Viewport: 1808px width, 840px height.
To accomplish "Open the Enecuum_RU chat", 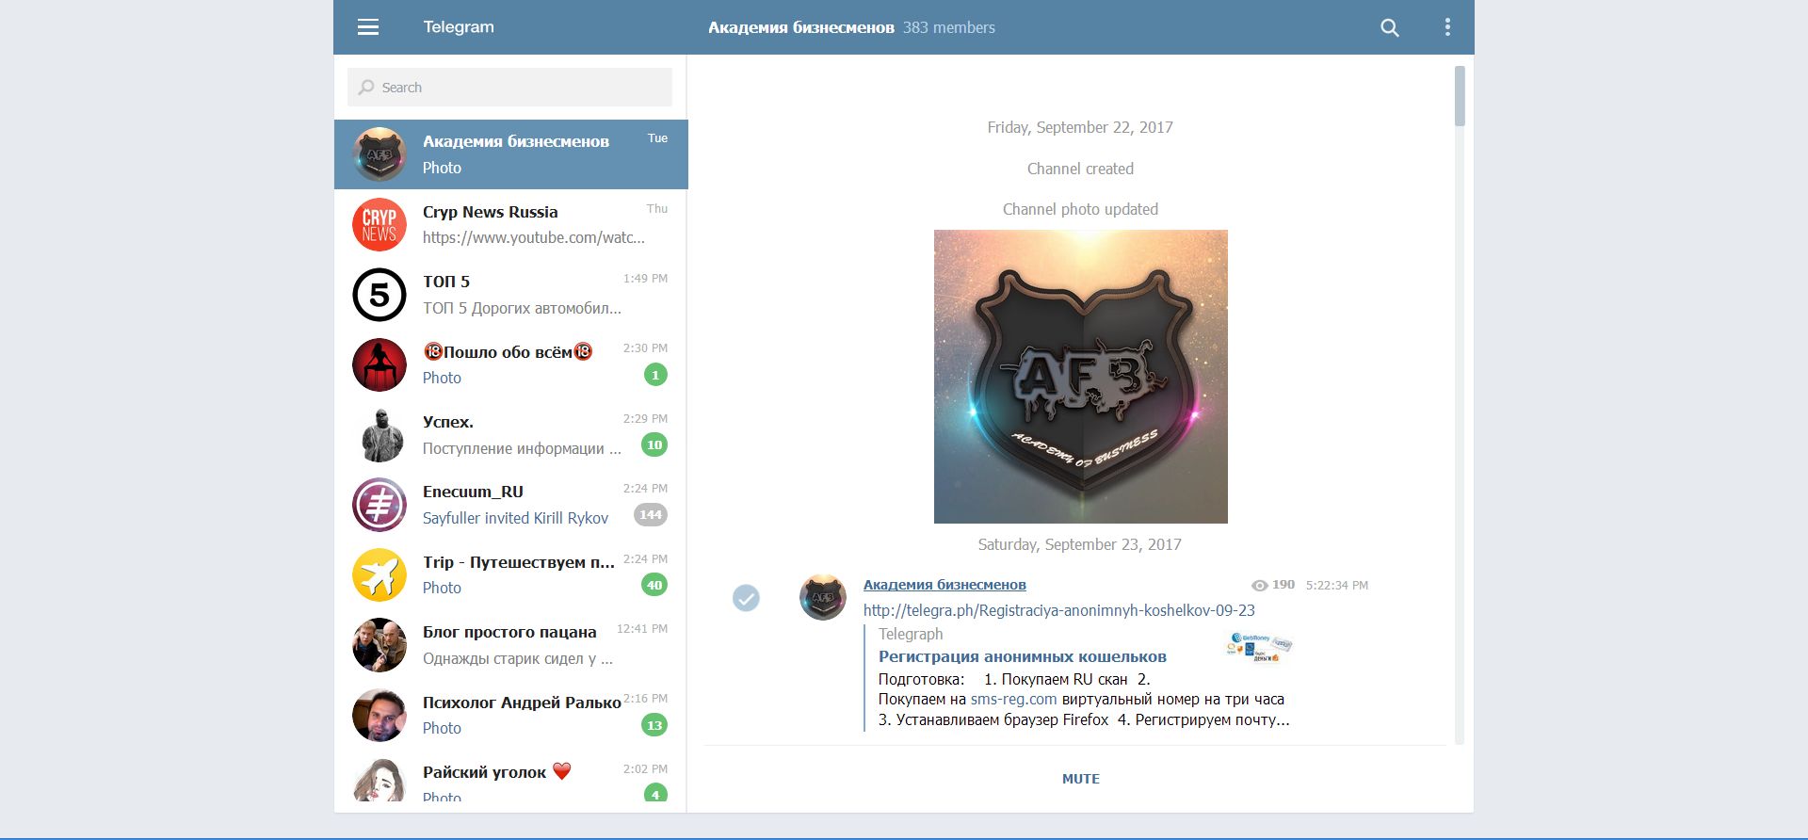I will click(x=510, y=505).
